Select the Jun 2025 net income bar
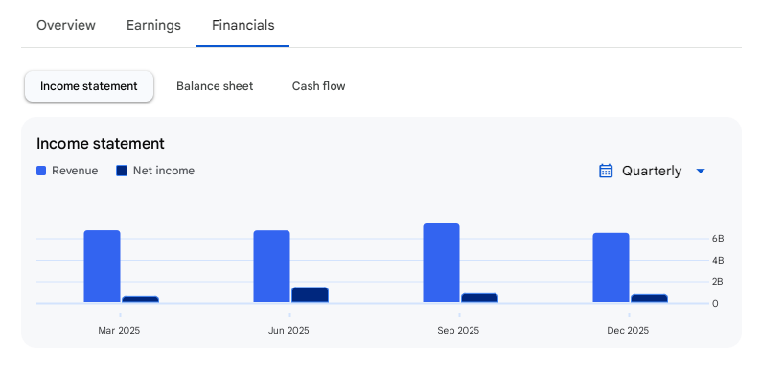 click(311, 295)
